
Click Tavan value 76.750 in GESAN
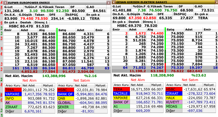pyautogui.click(x=171, y=10)
